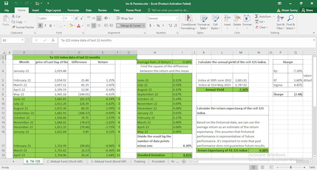Image resolution: width=317 pixels, height=170 pixels.
Task: Click Merge & Center button
Action: [129, 26]
